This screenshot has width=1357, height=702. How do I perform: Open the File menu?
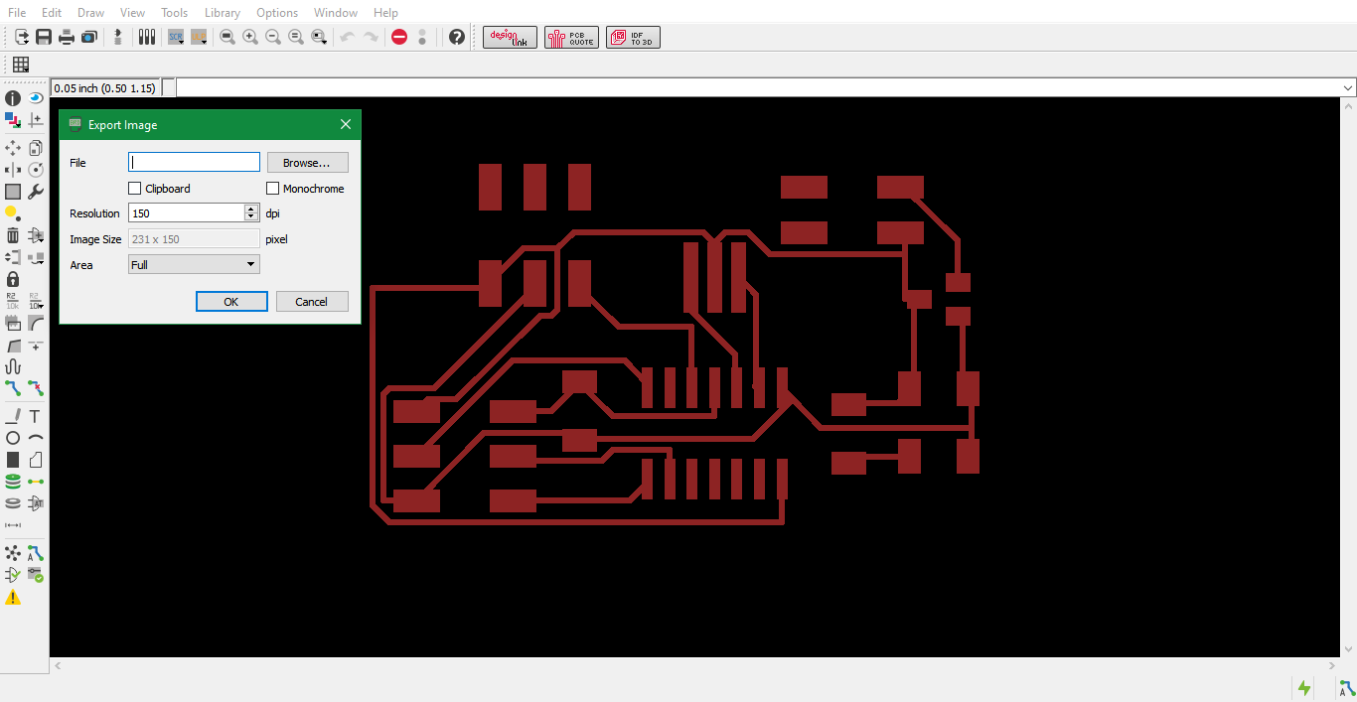17,13
